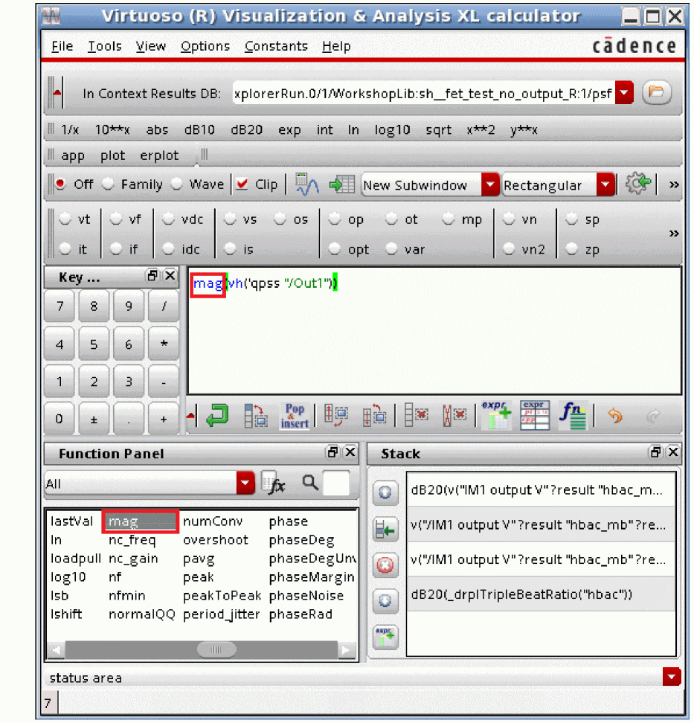694x723 pixels.
Task: Click the magnifier search icon in Function Panel
Action: [x=310, y=483]
